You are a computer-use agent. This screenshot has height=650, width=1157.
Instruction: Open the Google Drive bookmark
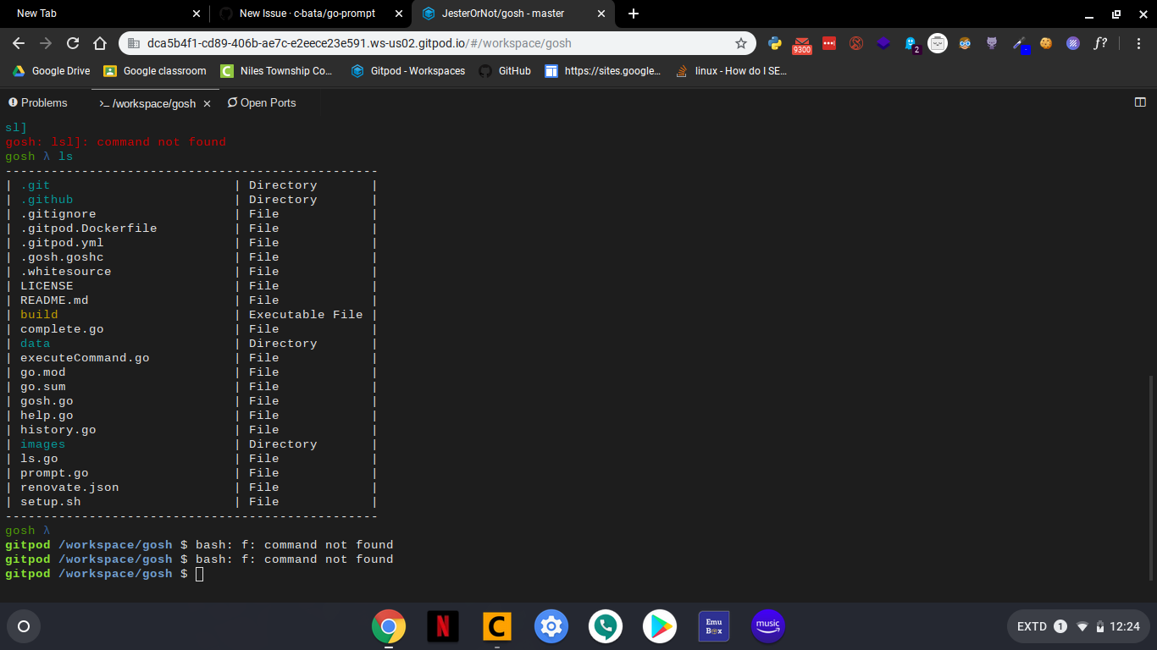click(51, 71)
